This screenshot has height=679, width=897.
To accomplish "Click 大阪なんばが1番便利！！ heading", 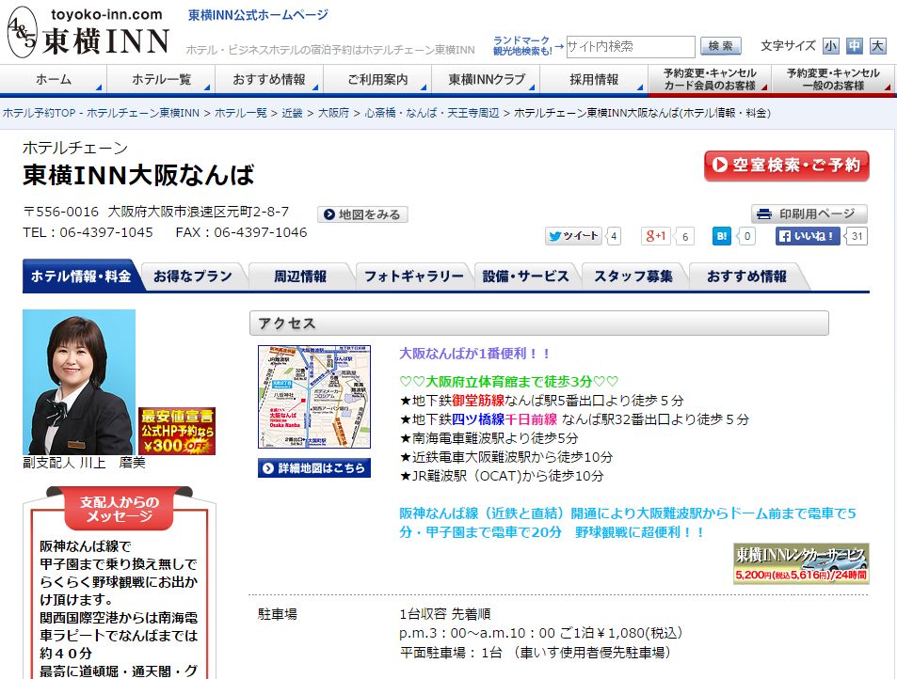I will point(474,354).
